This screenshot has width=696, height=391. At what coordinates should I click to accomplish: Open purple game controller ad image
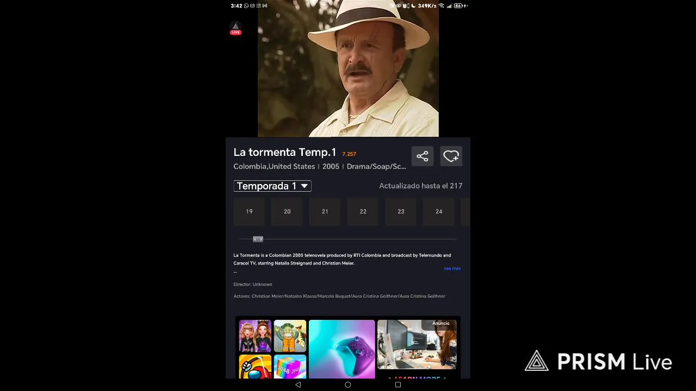click(x=341, y=349)
